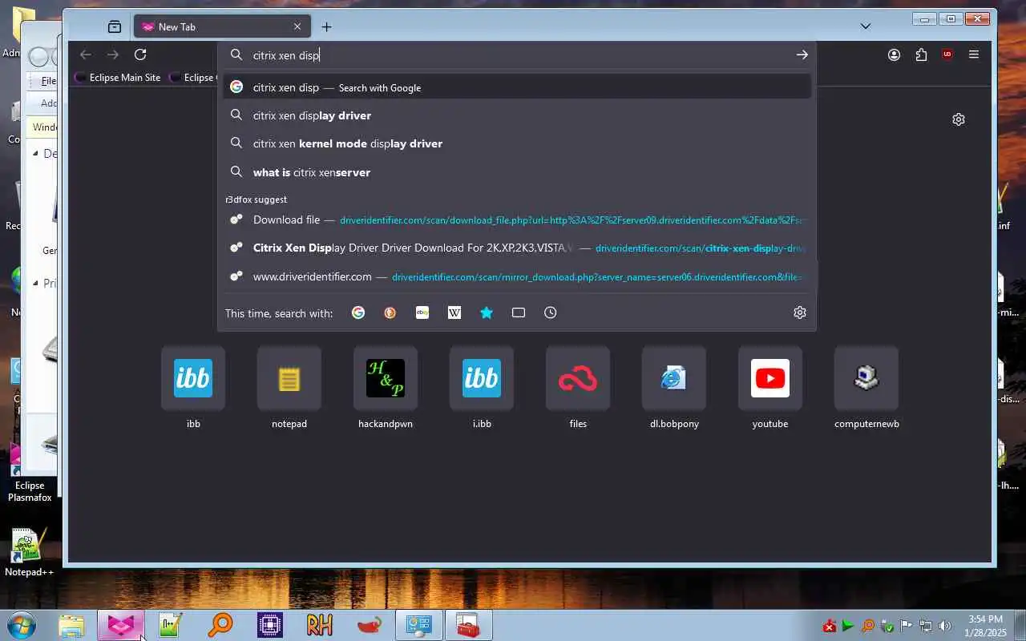
Task: Open Windows Explorer from the taskbar
Action: coord(71,626)
